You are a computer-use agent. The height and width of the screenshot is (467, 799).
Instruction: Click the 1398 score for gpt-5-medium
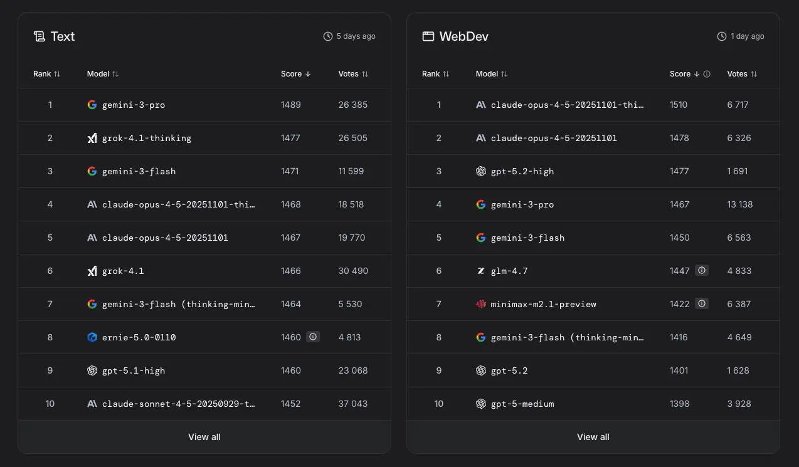point(680,404)
